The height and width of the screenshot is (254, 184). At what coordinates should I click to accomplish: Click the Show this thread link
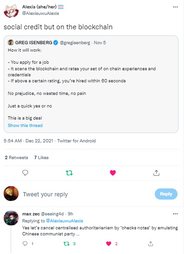pos(25,126)
